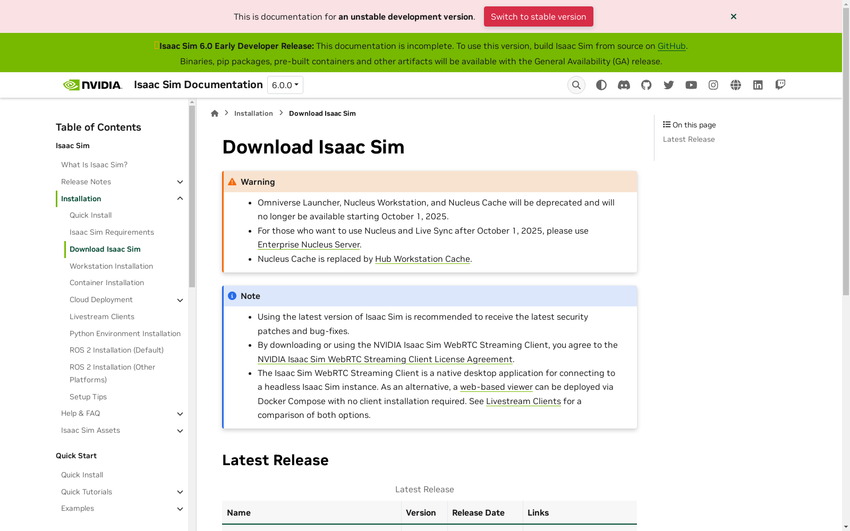Dismiss the unstable version banner
Screen dimensions: 850x531
(x=734, y=16)
